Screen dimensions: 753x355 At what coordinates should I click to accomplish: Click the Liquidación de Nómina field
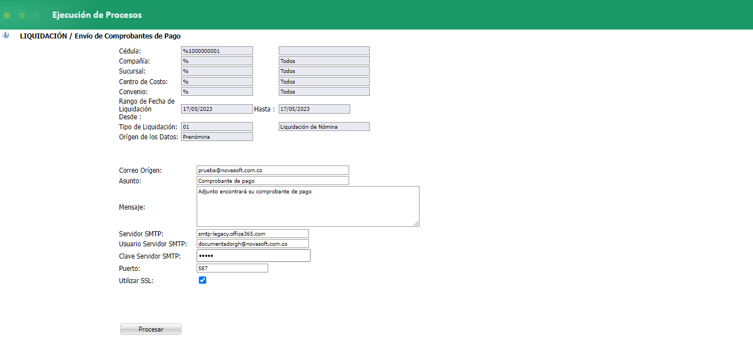tap(324, 127)
